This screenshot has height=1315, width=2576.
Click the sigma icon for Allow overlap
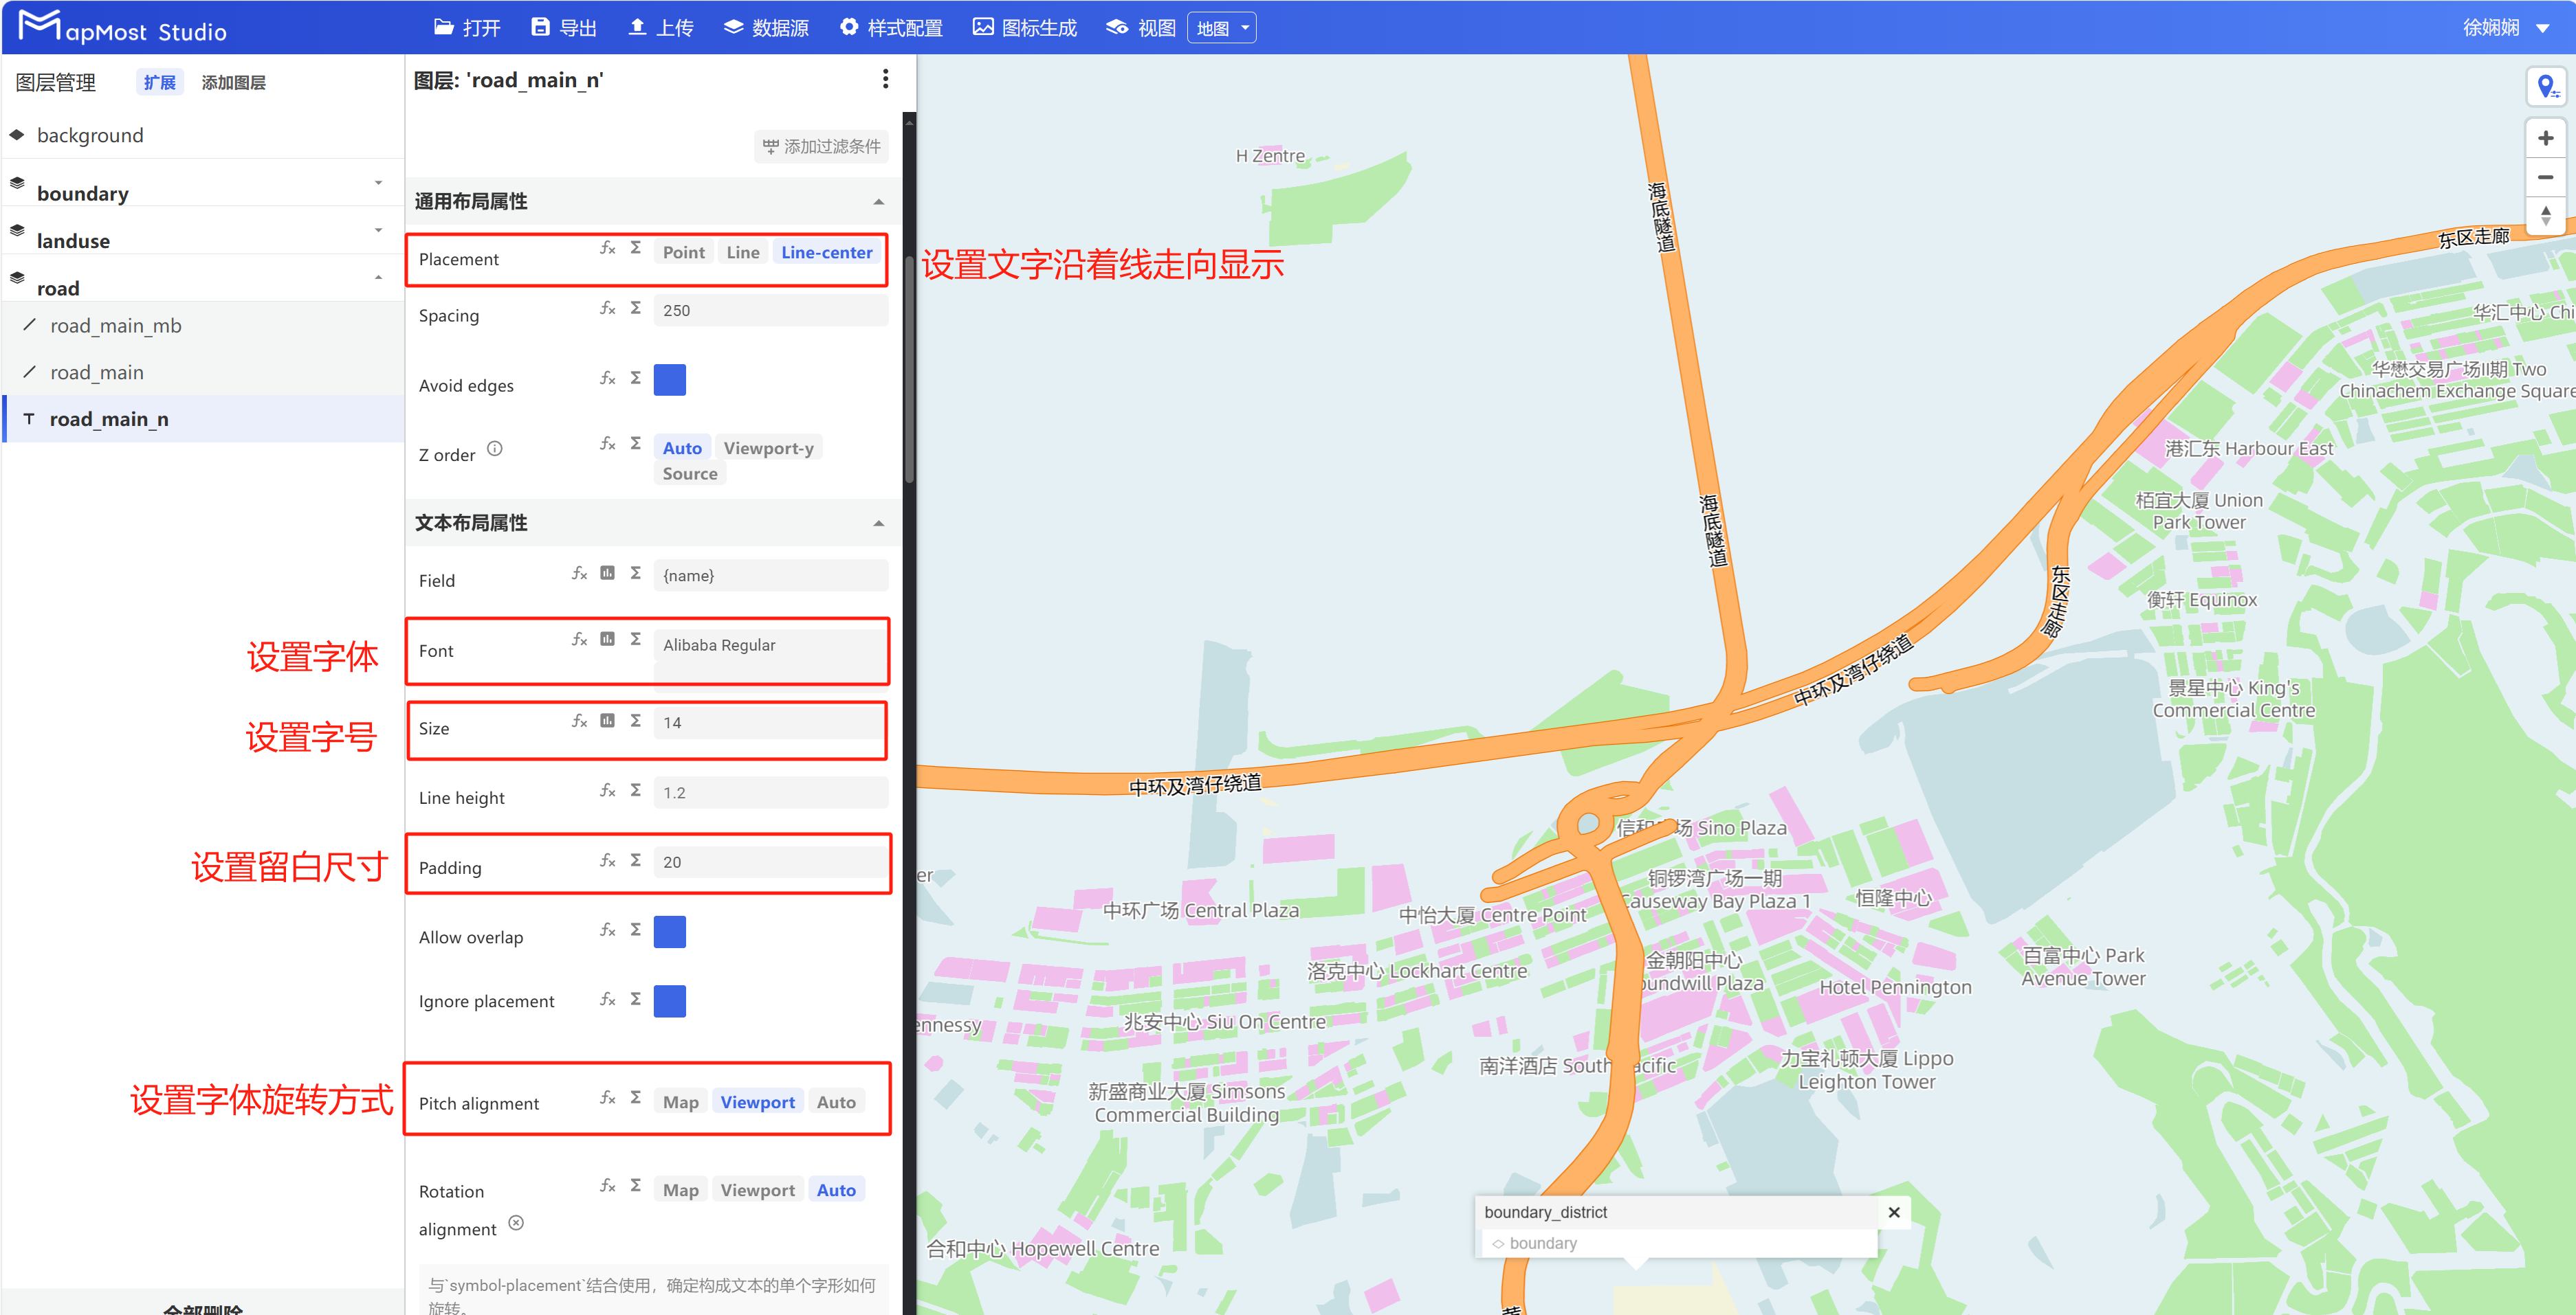(x=635, y=930)
